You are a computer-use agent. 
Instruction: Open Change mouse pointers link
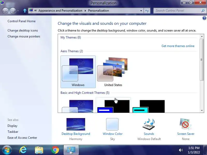pos(24,36)
